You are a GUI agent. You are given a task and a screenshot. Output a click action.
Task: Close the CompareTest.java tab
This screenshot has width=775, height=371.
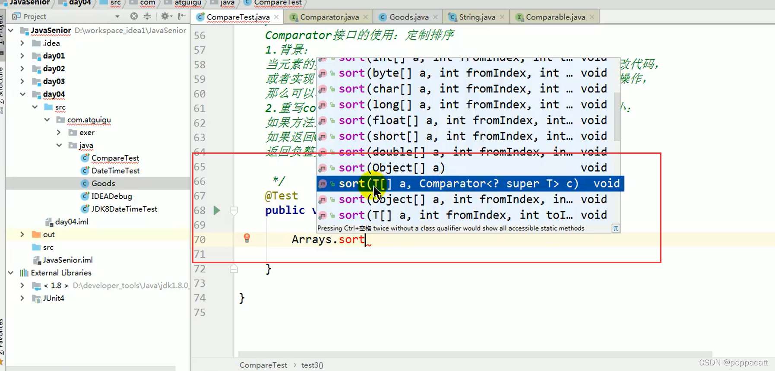276,17
